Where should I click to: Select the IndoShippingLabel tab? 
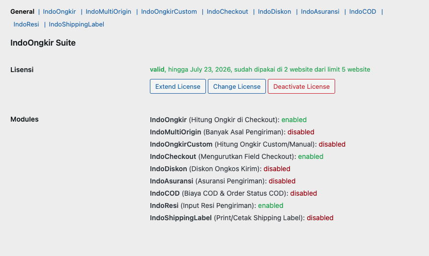[x=77, y=24]
